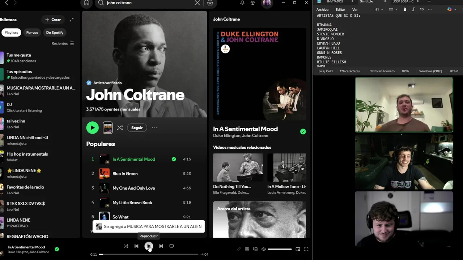The image size is (463, 260).
Task: Click the green play button for John Coltrane
Action: (92, 127)
